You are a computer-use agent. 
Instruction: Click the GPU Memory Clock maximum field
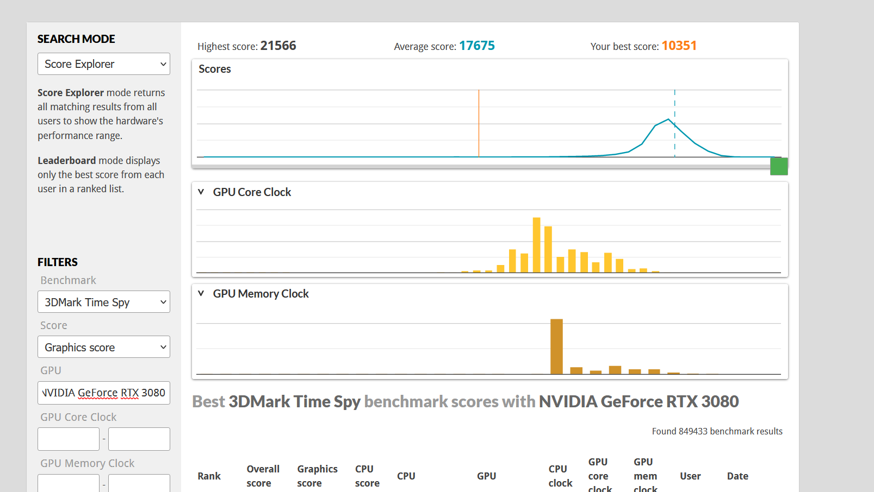[x=139, y=483]
